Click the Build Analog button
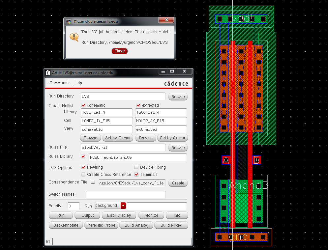Viewport: 328px width, 250px height. (x=136, y=225)
